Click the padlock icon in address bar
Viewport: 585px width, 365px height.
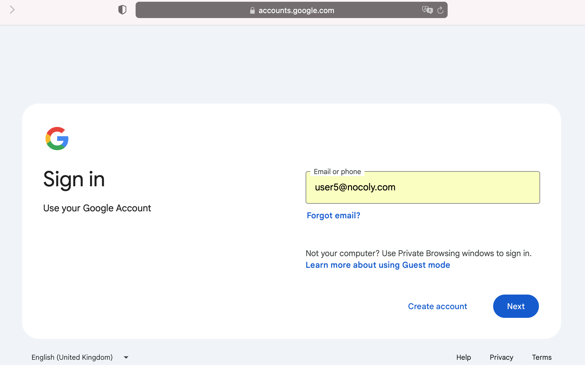[x=252, y=10]
